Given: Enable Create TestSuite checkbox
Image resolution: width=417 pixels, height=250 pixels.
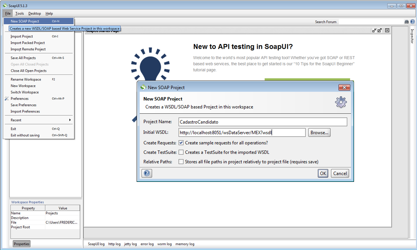Looking at the screenshot, I should pyautogui.click(x=181, y=152).
